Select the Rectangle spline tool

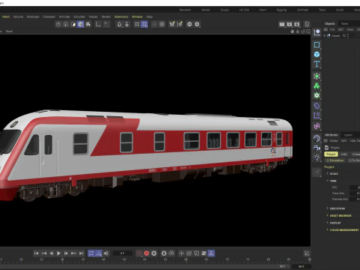tap(316, 45)
